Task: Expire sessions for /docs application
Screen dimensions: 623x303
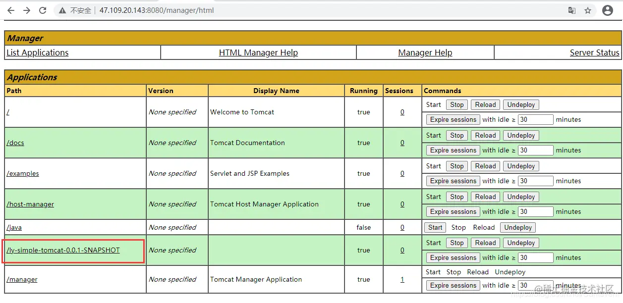Action: (x=453, y=150)
